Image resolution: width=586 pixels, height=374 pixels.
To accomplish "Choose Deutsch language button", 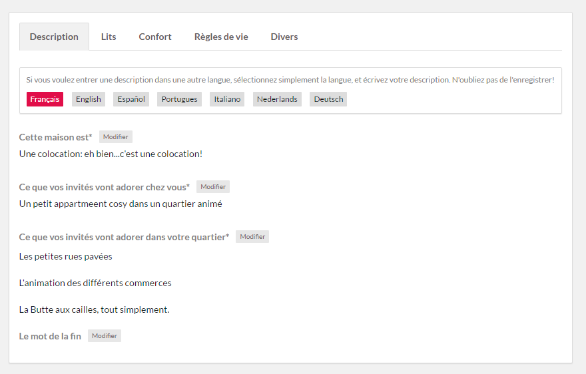I will point(328,99).
